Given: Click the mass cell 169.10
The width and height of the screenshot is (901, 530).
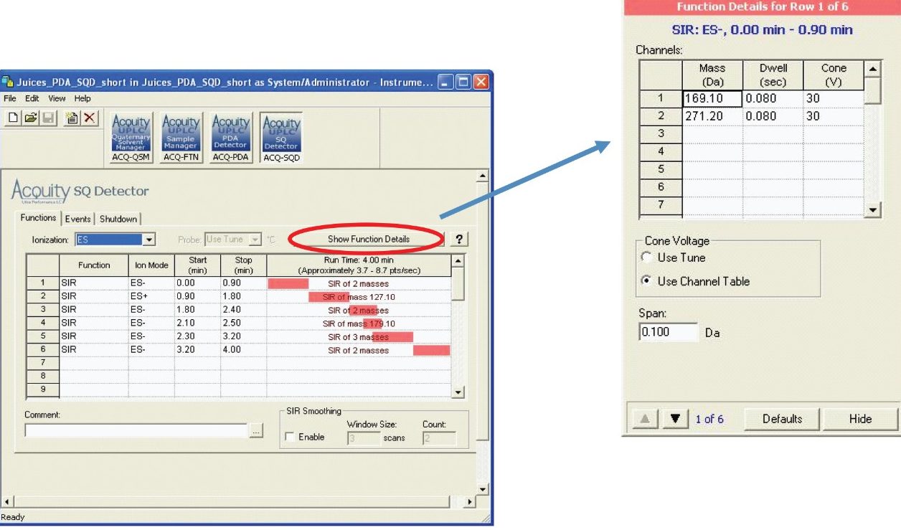Looking at the screenshot, I should [712, 98].
